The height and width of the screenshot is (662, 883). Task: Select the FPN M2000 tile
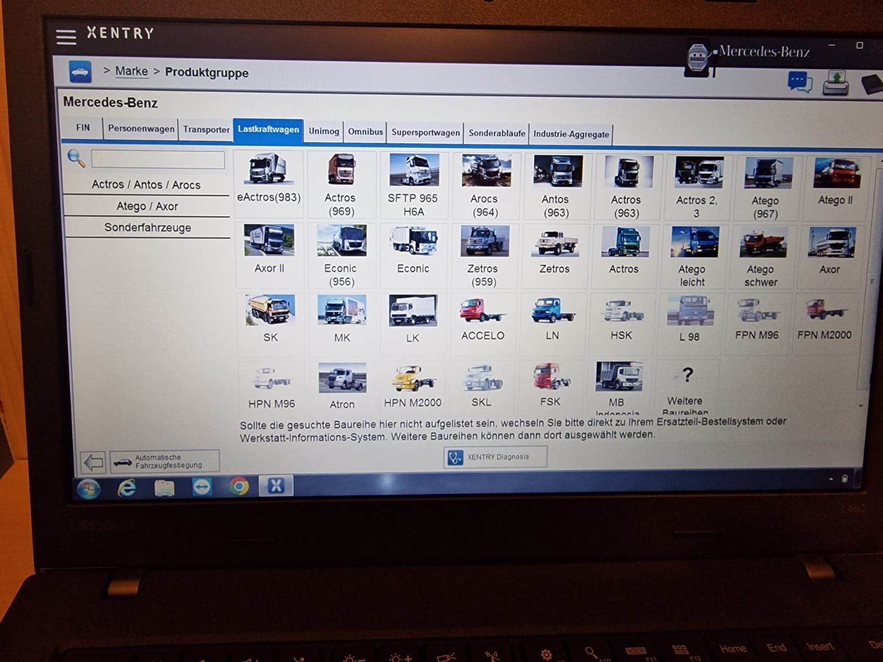point(825,323)
